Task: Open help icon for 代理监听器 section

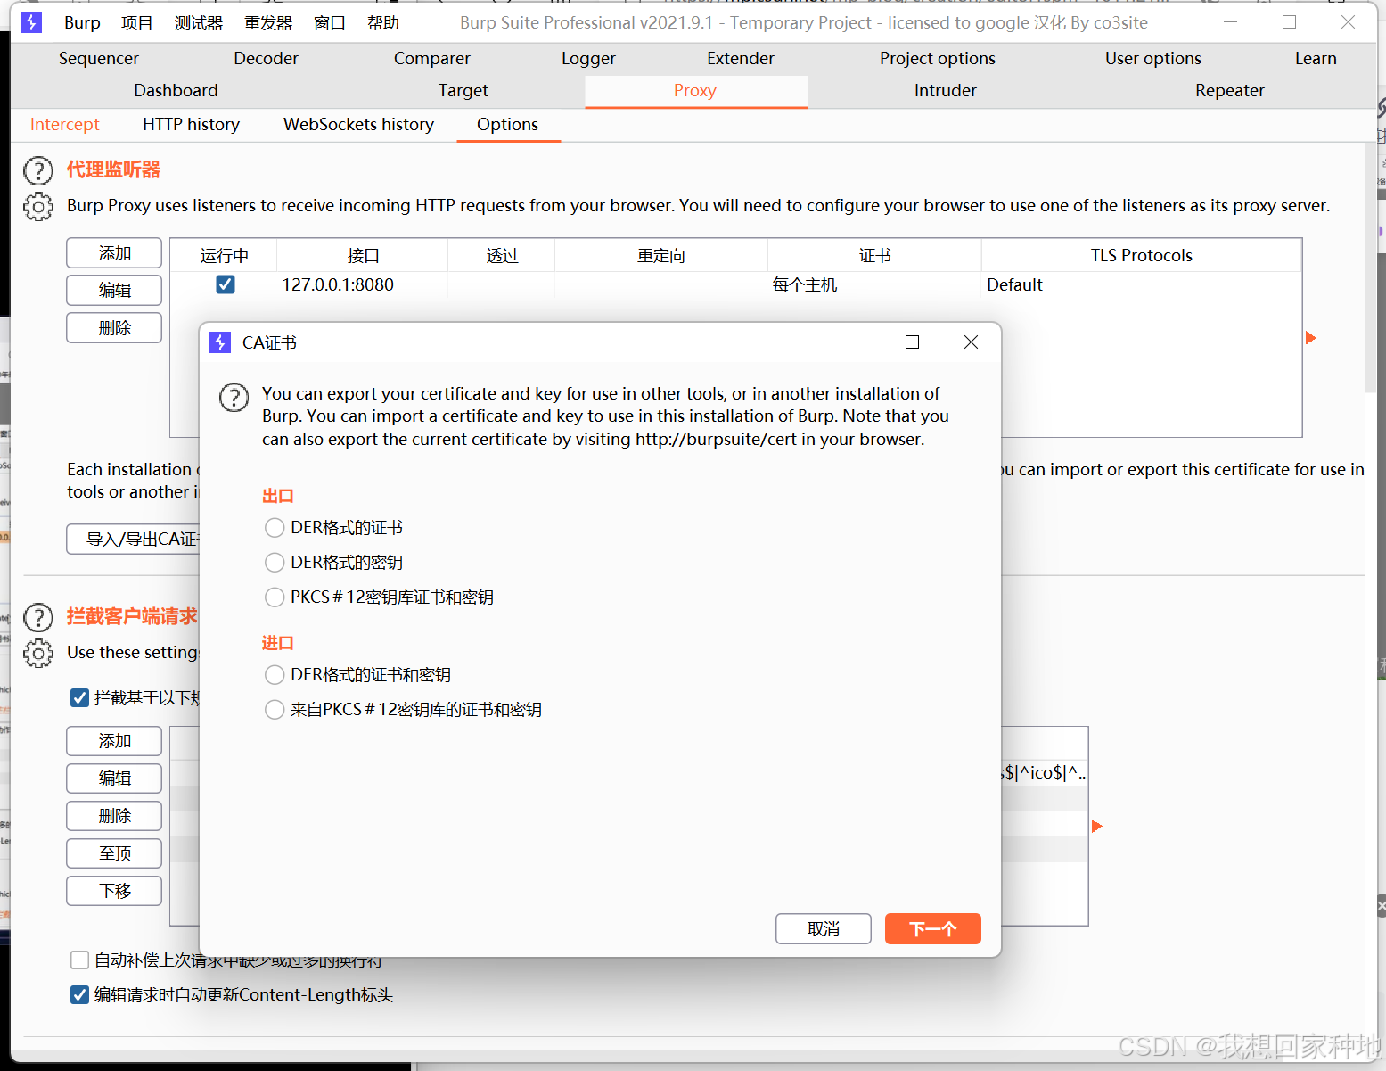Action: tap(37, 170)
